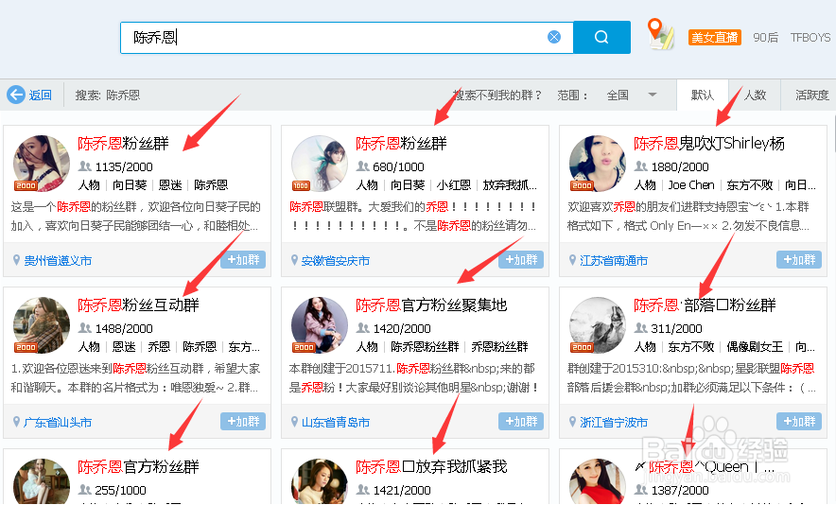This screenshot has width=836, height=505.
Task: Open location link 浙江省宁波市
Action: click(x=614, y=423)
